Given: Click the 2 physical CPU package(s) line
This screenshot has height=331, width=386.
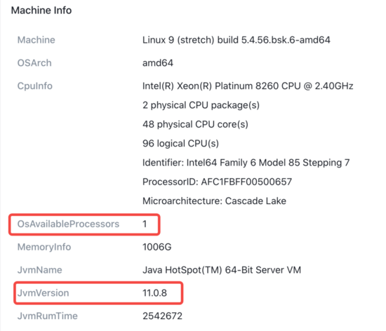Looking at the screenshot, I should (x=201, y=105).
